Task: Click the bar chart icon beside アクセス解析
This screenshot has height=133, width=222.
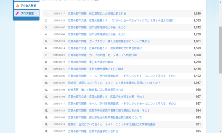Action: [17, 6]
